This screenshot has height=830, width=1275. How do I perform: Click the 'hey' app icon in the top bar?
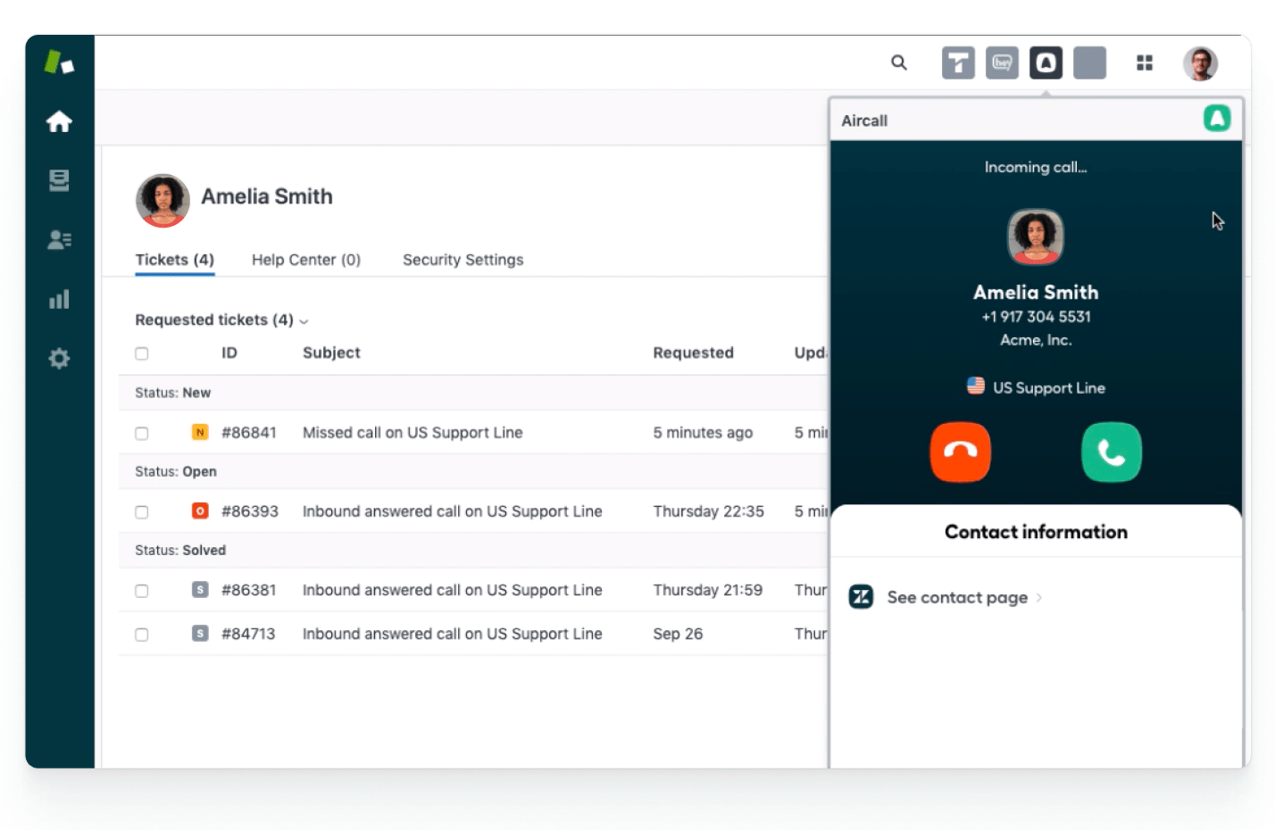click(x=1002, y=62)
